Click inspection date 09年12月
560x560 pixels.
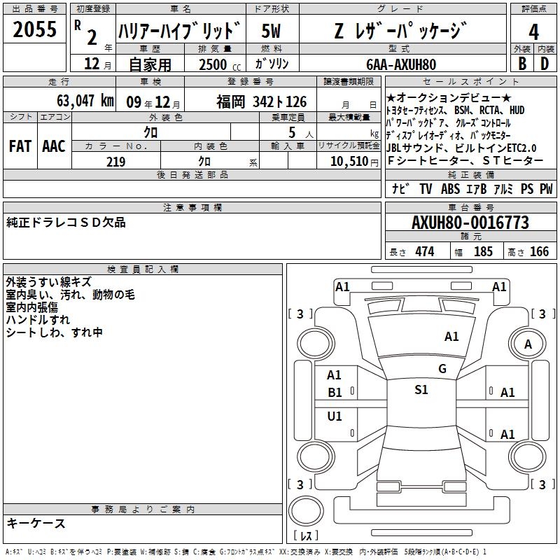153,102
